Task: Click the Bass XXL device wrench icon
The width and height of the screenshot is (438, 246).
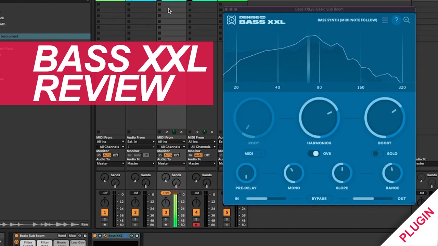Action: tap(105, 236)
